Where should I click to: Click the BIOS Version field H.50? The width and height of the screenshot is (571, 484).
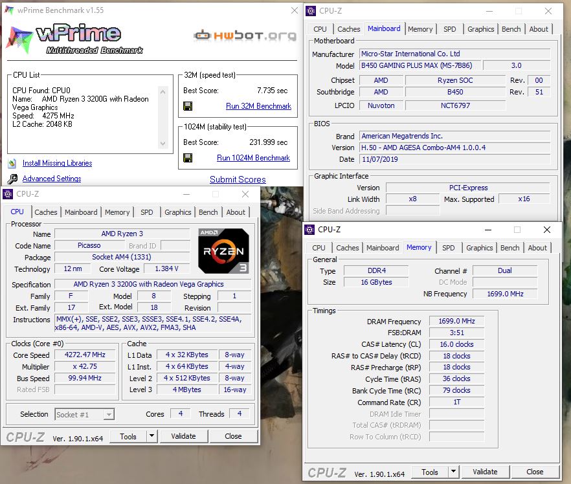pos(455,148)
